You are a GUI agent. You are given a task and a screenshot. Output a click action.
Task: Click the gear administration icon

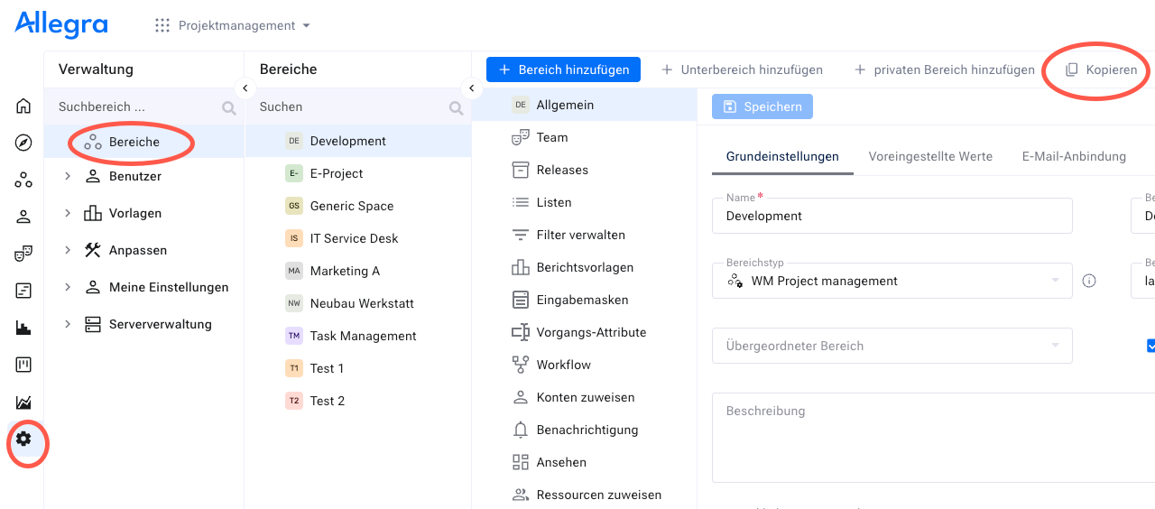point(23,440)
